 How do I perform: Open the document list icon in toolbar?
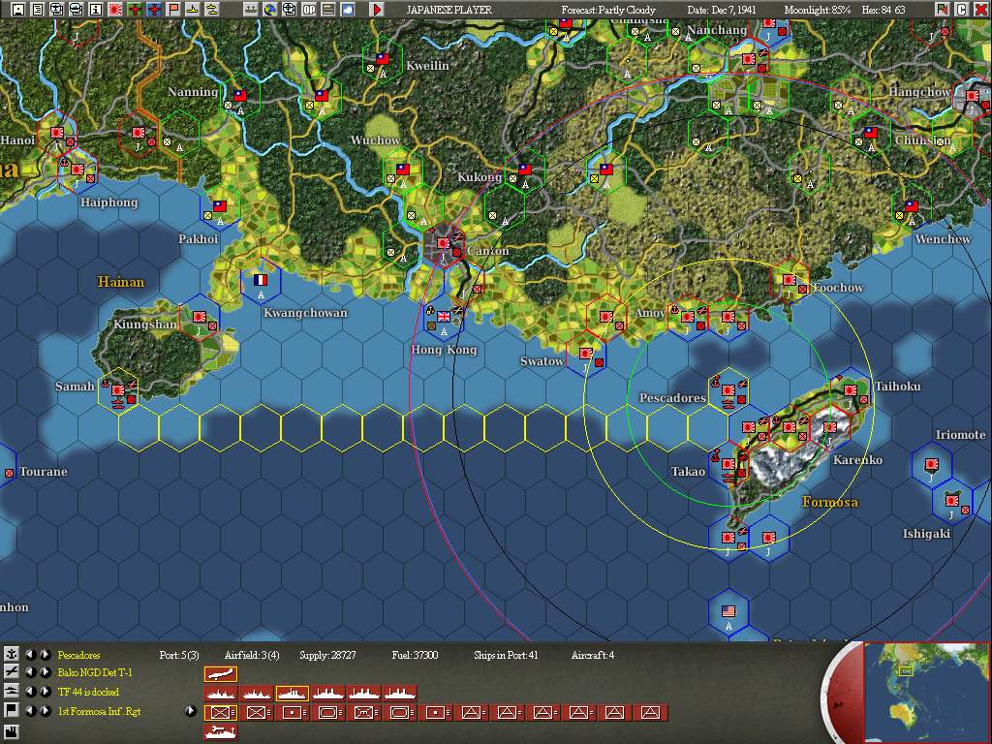(x=38, y=9)
